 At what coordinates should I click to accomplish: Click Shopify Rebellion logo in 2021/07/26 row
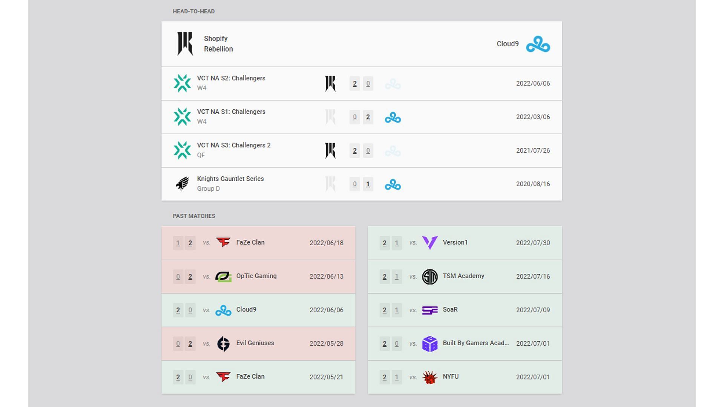point(330,151)
